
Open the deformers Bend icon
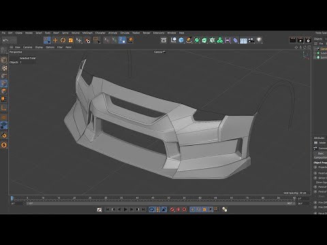click(x=235, y=40)
